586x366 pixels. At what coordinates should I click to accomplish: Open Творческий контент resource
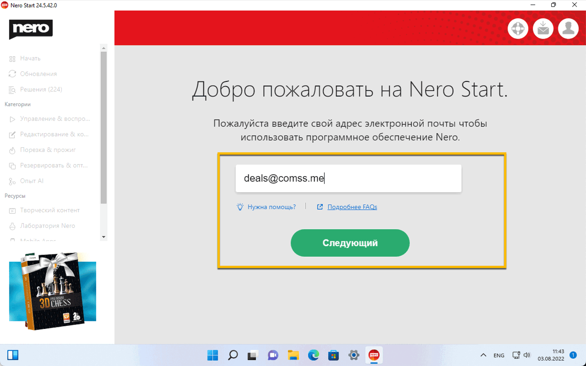50,210
